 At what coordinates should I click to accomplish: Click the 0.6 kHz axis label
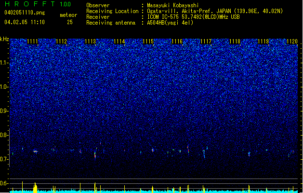coord(4,183)
